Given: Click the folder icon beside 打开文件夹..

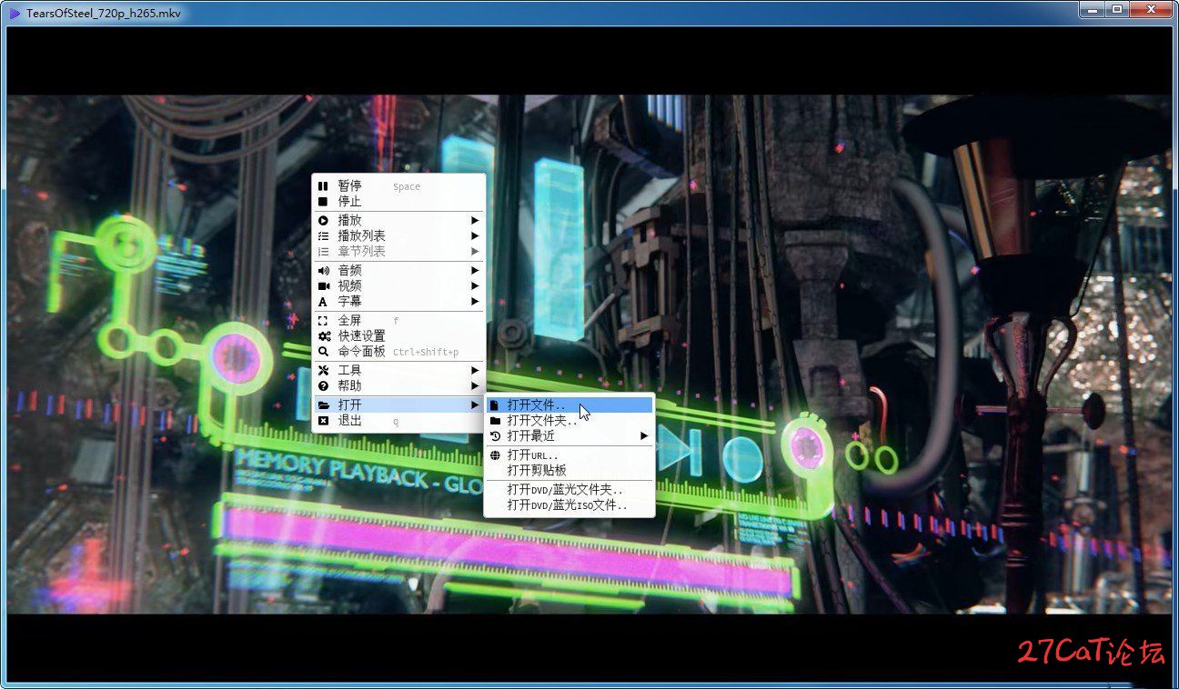Looking at the screenshot, I should pyautogui.click(x=495, y=421).
